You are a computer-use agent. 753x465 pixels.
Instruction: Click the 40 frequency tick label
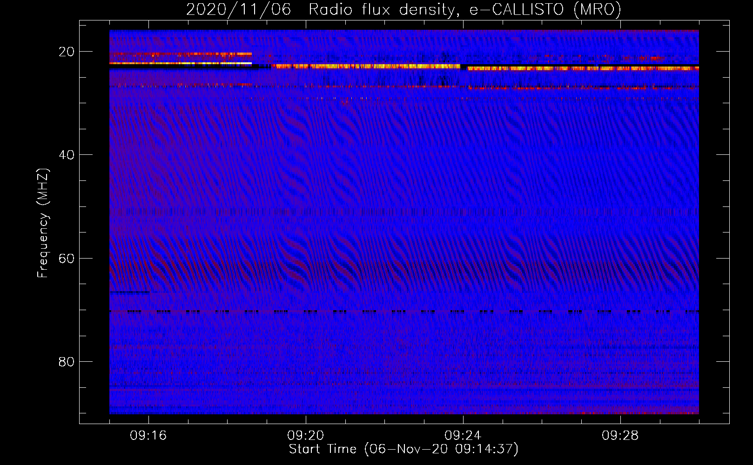[67, 155]
